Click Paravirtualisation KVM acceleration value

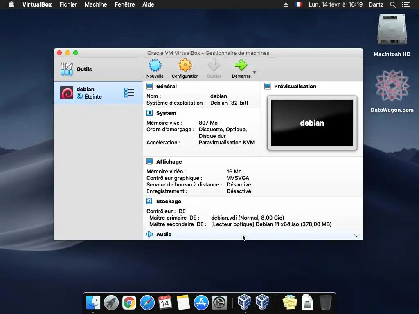point(227,143)
